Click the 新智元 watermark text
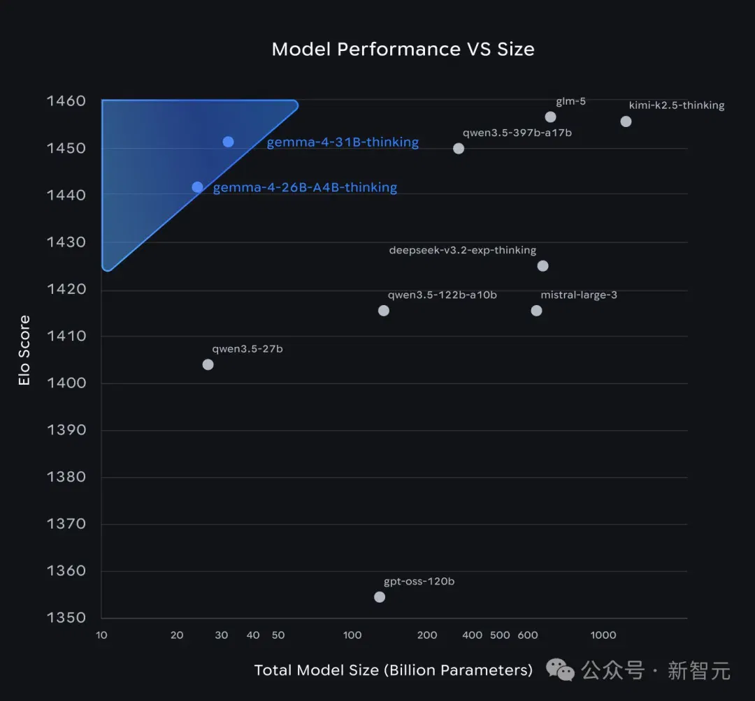755x701 pixels. pos(698,670)
